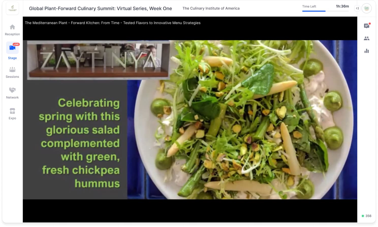Collapse the right sidebar arrow
The height and width of the screenshot is (227, 378).
(357, 8)
